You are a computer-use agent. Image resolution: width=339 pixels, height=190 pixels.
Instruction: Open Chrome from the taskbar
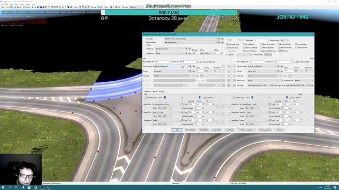click(x=35, y=187)
